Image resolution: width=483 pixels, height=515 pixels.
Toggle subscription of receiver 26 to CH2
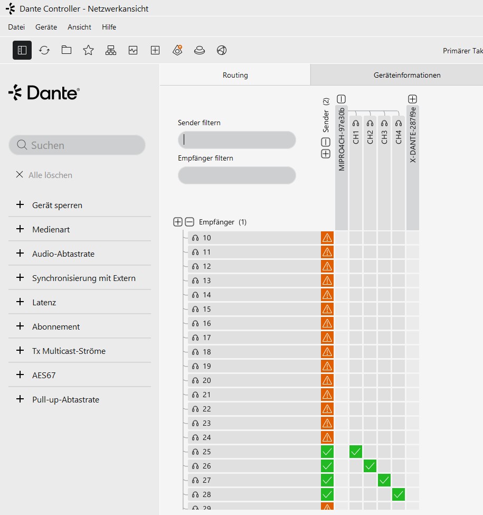tap(370, 466)
